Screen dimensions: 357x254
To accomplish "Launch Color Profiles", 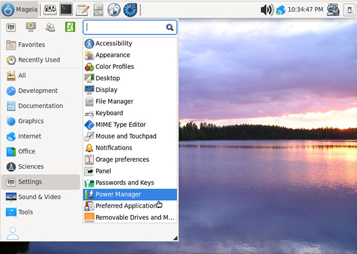I will tap(130, 67).
